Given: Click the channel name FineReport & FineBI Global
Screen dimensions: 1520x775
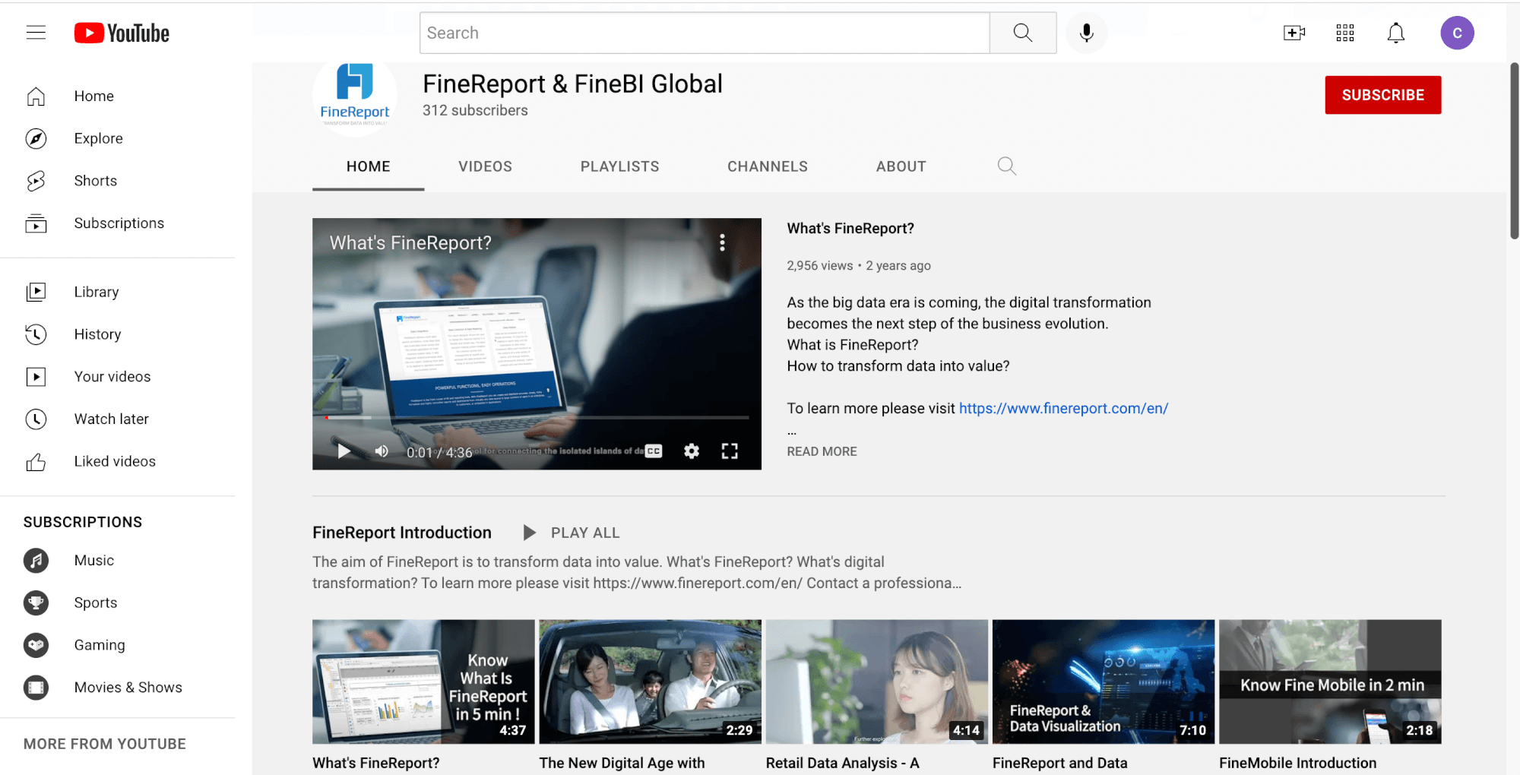Looking at the screenshot, I should coord(572,84).
